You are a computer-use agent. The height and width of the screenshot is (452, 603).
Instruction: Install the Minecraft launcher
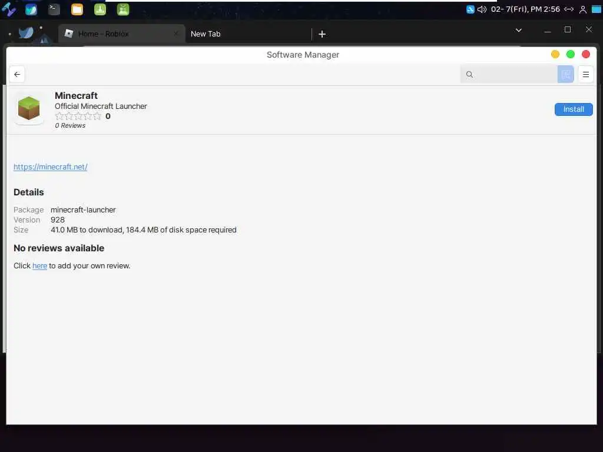574,109
